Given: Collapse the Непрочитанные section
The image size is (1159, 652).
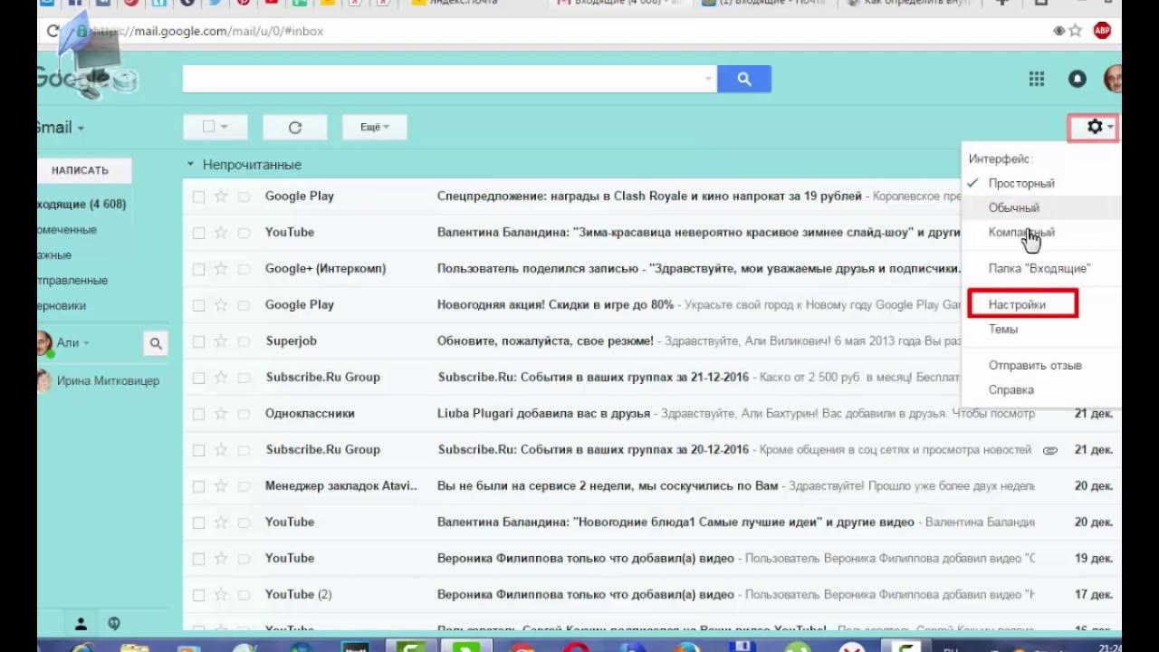Looking at the screenshot, I should pos(190,165).
